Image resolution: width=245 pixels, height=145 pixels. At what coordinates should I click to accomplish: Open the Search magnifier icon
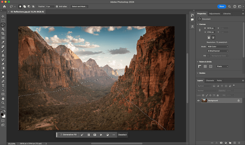tap(229, 6)
